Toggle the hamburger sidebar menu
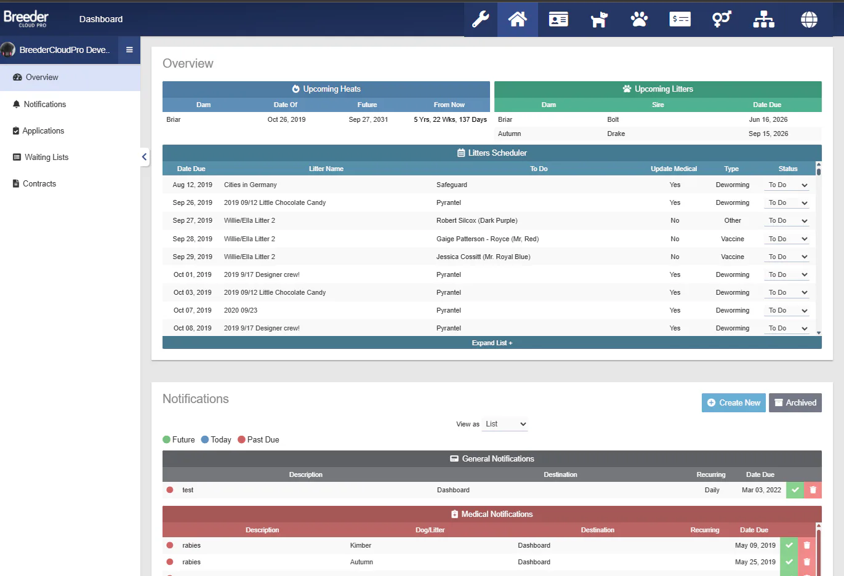Image resolution: width=844 pixels, height=576 pixels. tap(129, 50)
